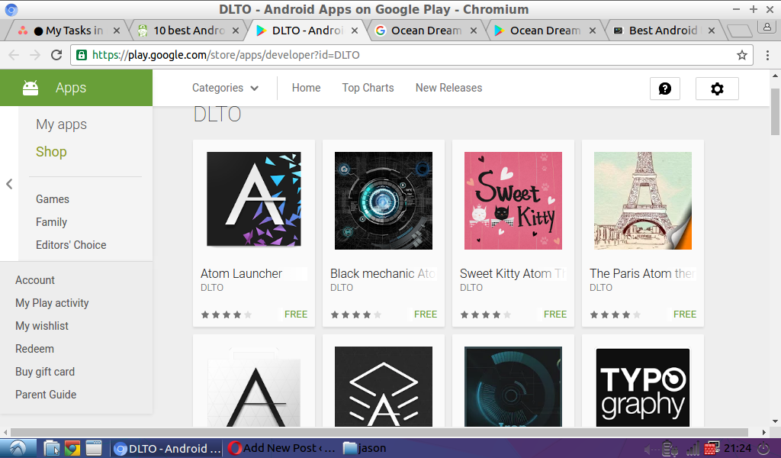Open Editors' Choice
Viewport: 781px width, 458px height.
tap(71, 245)
